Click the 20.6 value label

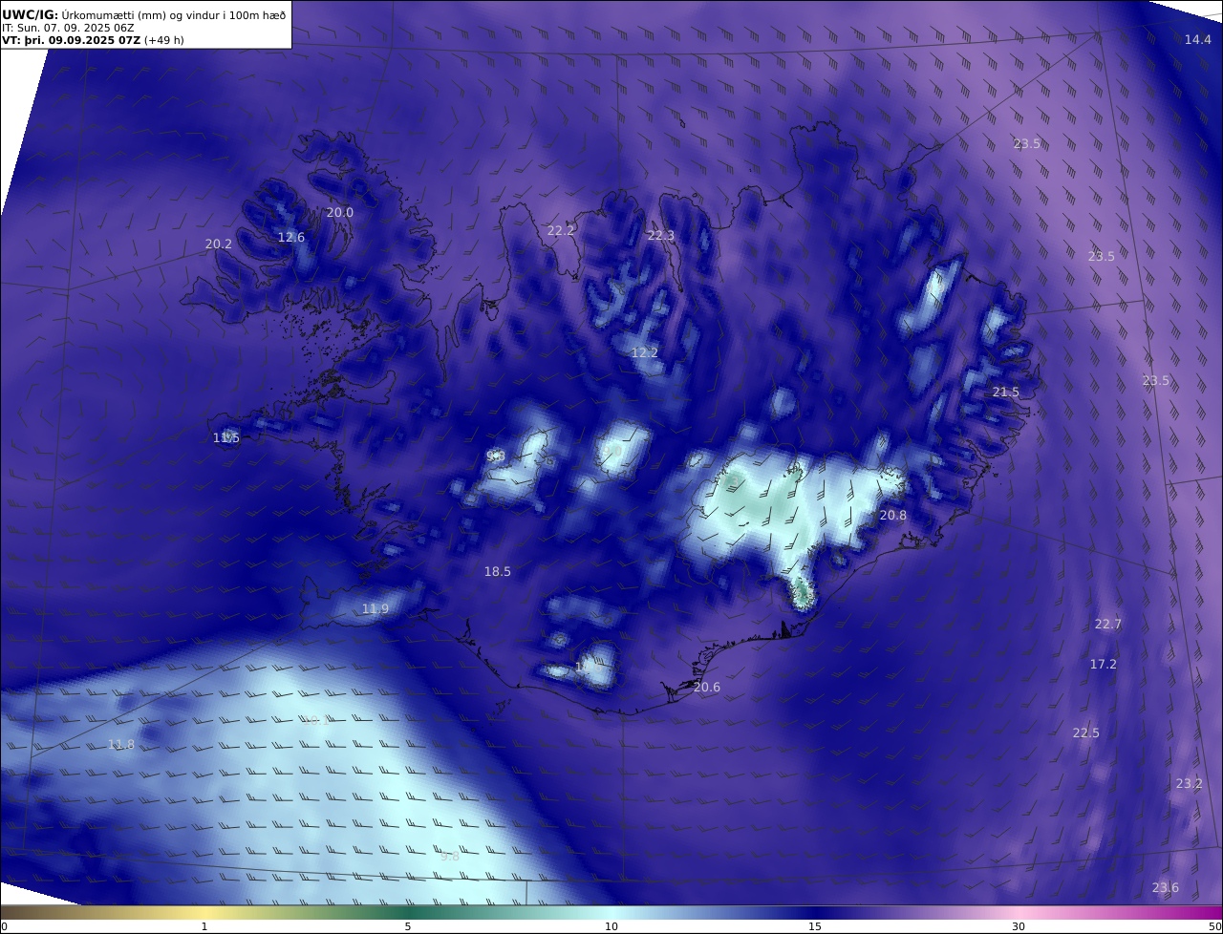(707, 687)
